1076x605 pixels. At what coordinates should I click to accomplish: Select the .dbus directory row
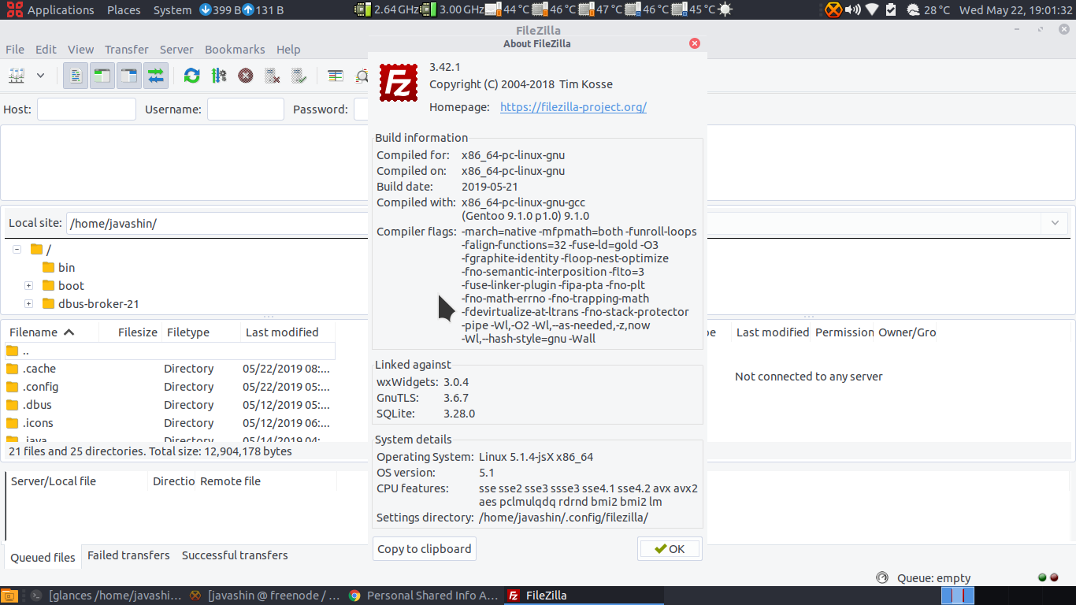tap(170, 405)
